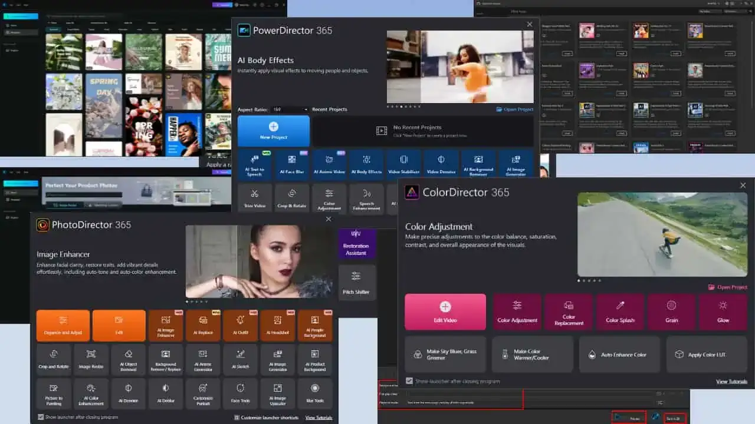
Task: Launch AI Image Upscaler
Action: [x=278, y=394]
